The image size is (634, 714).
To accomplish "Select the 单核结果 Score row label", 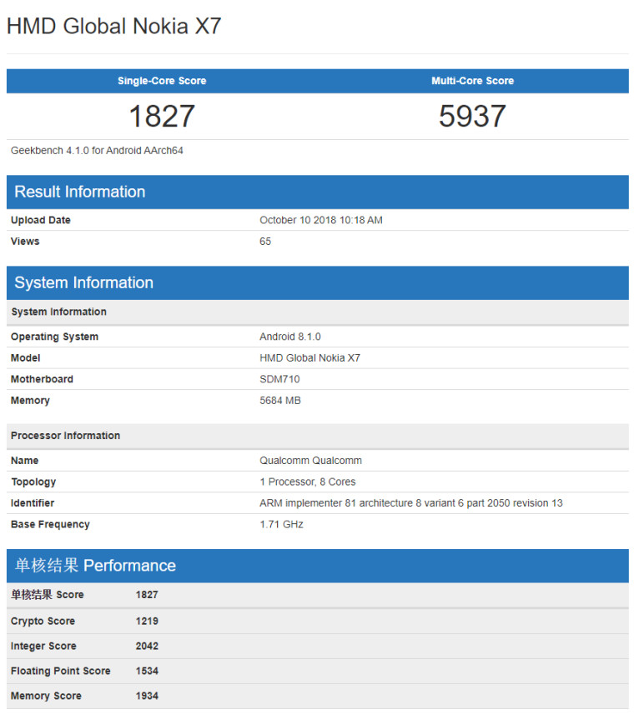I will 48,595.
